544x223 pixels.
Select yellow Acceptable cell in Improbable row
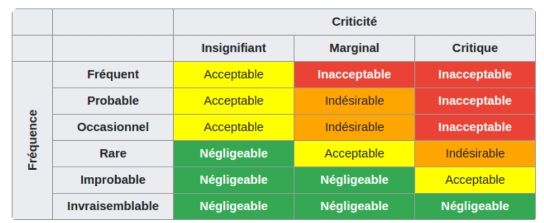pos(475,180)
